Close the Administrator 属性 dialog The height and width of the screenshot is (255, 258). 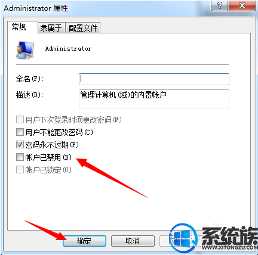tap(242, 5)
